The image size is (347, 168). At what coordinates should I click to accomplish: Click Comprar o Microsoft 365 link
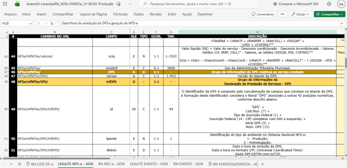tap(296, 4)
